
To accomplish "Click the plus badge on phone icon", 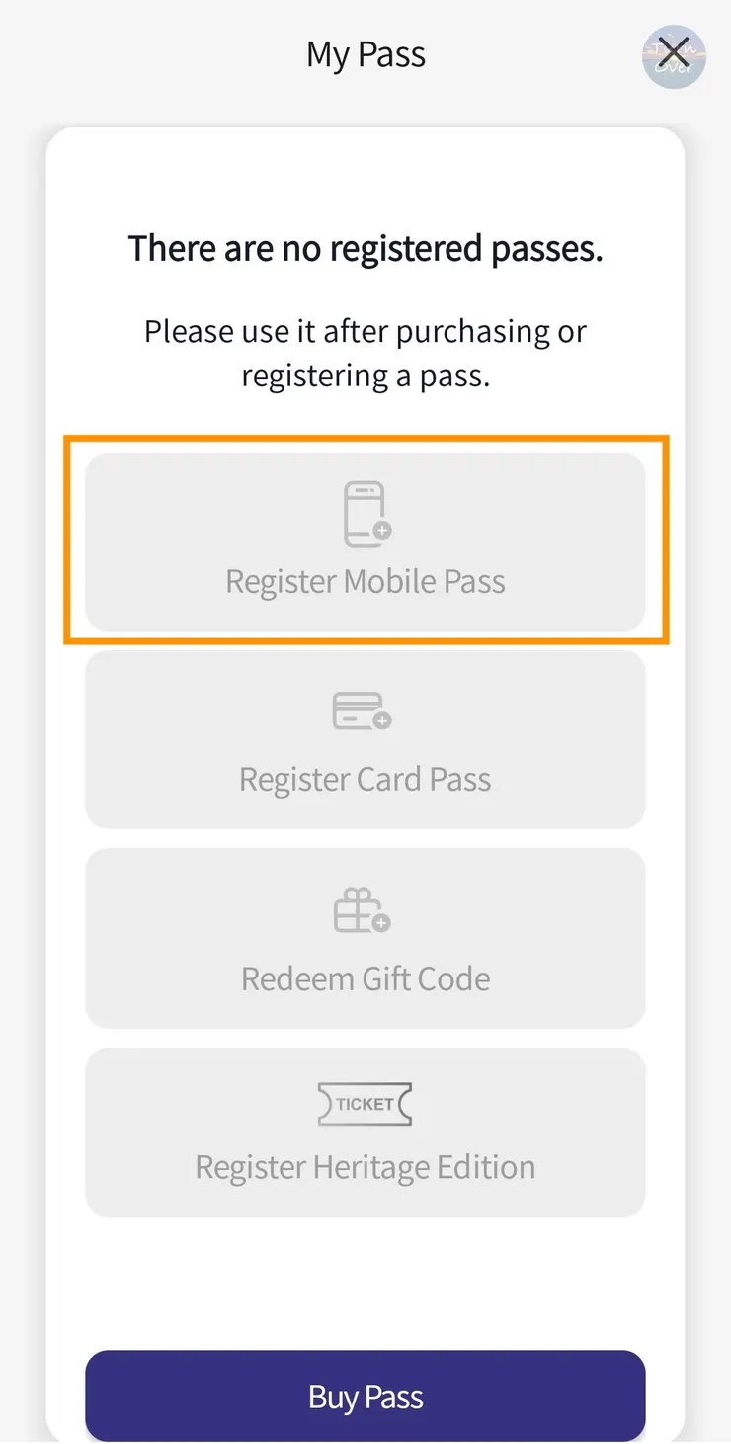I will tap(382, 531).
